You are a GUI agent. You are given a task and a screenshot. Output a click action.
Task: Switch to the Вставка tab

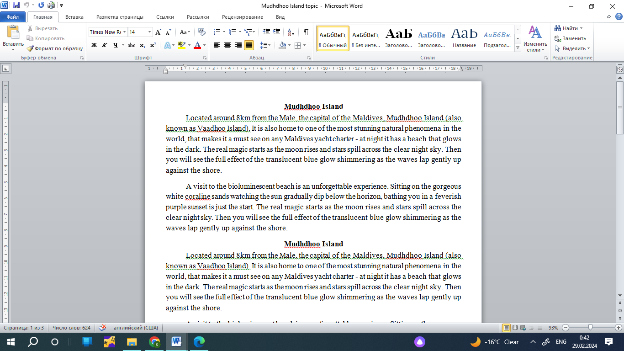click(x=74, y=17)
